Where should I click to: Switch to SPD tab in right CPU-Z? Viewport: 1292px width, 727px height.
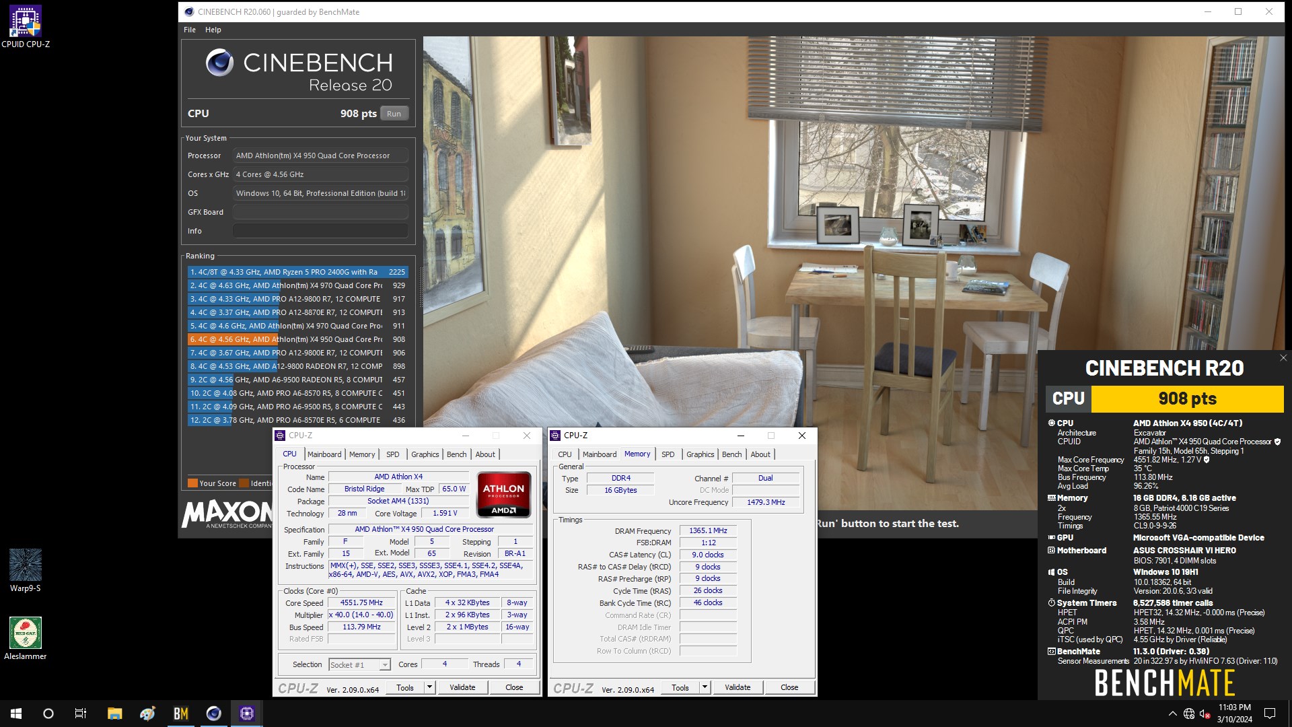668,454
